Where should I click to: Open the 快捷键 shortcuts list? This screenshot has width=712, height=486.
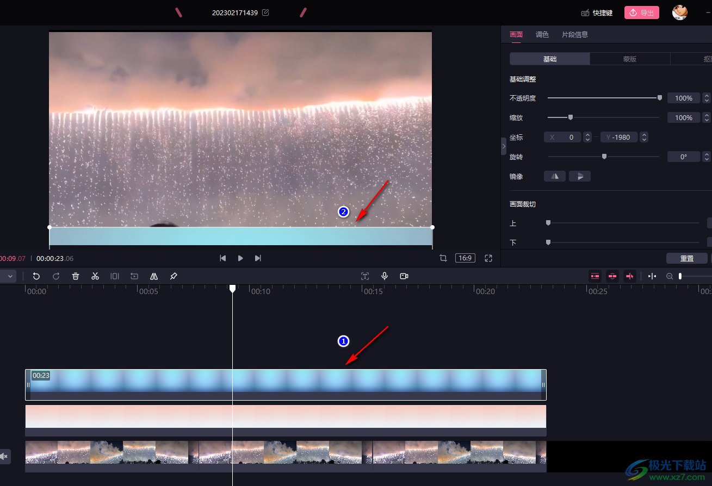(597, 13)
